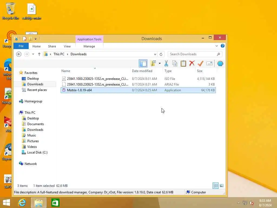Delete the selection using red X icon
This screenshot has width=277, height=208.
(x=192, y=63)
